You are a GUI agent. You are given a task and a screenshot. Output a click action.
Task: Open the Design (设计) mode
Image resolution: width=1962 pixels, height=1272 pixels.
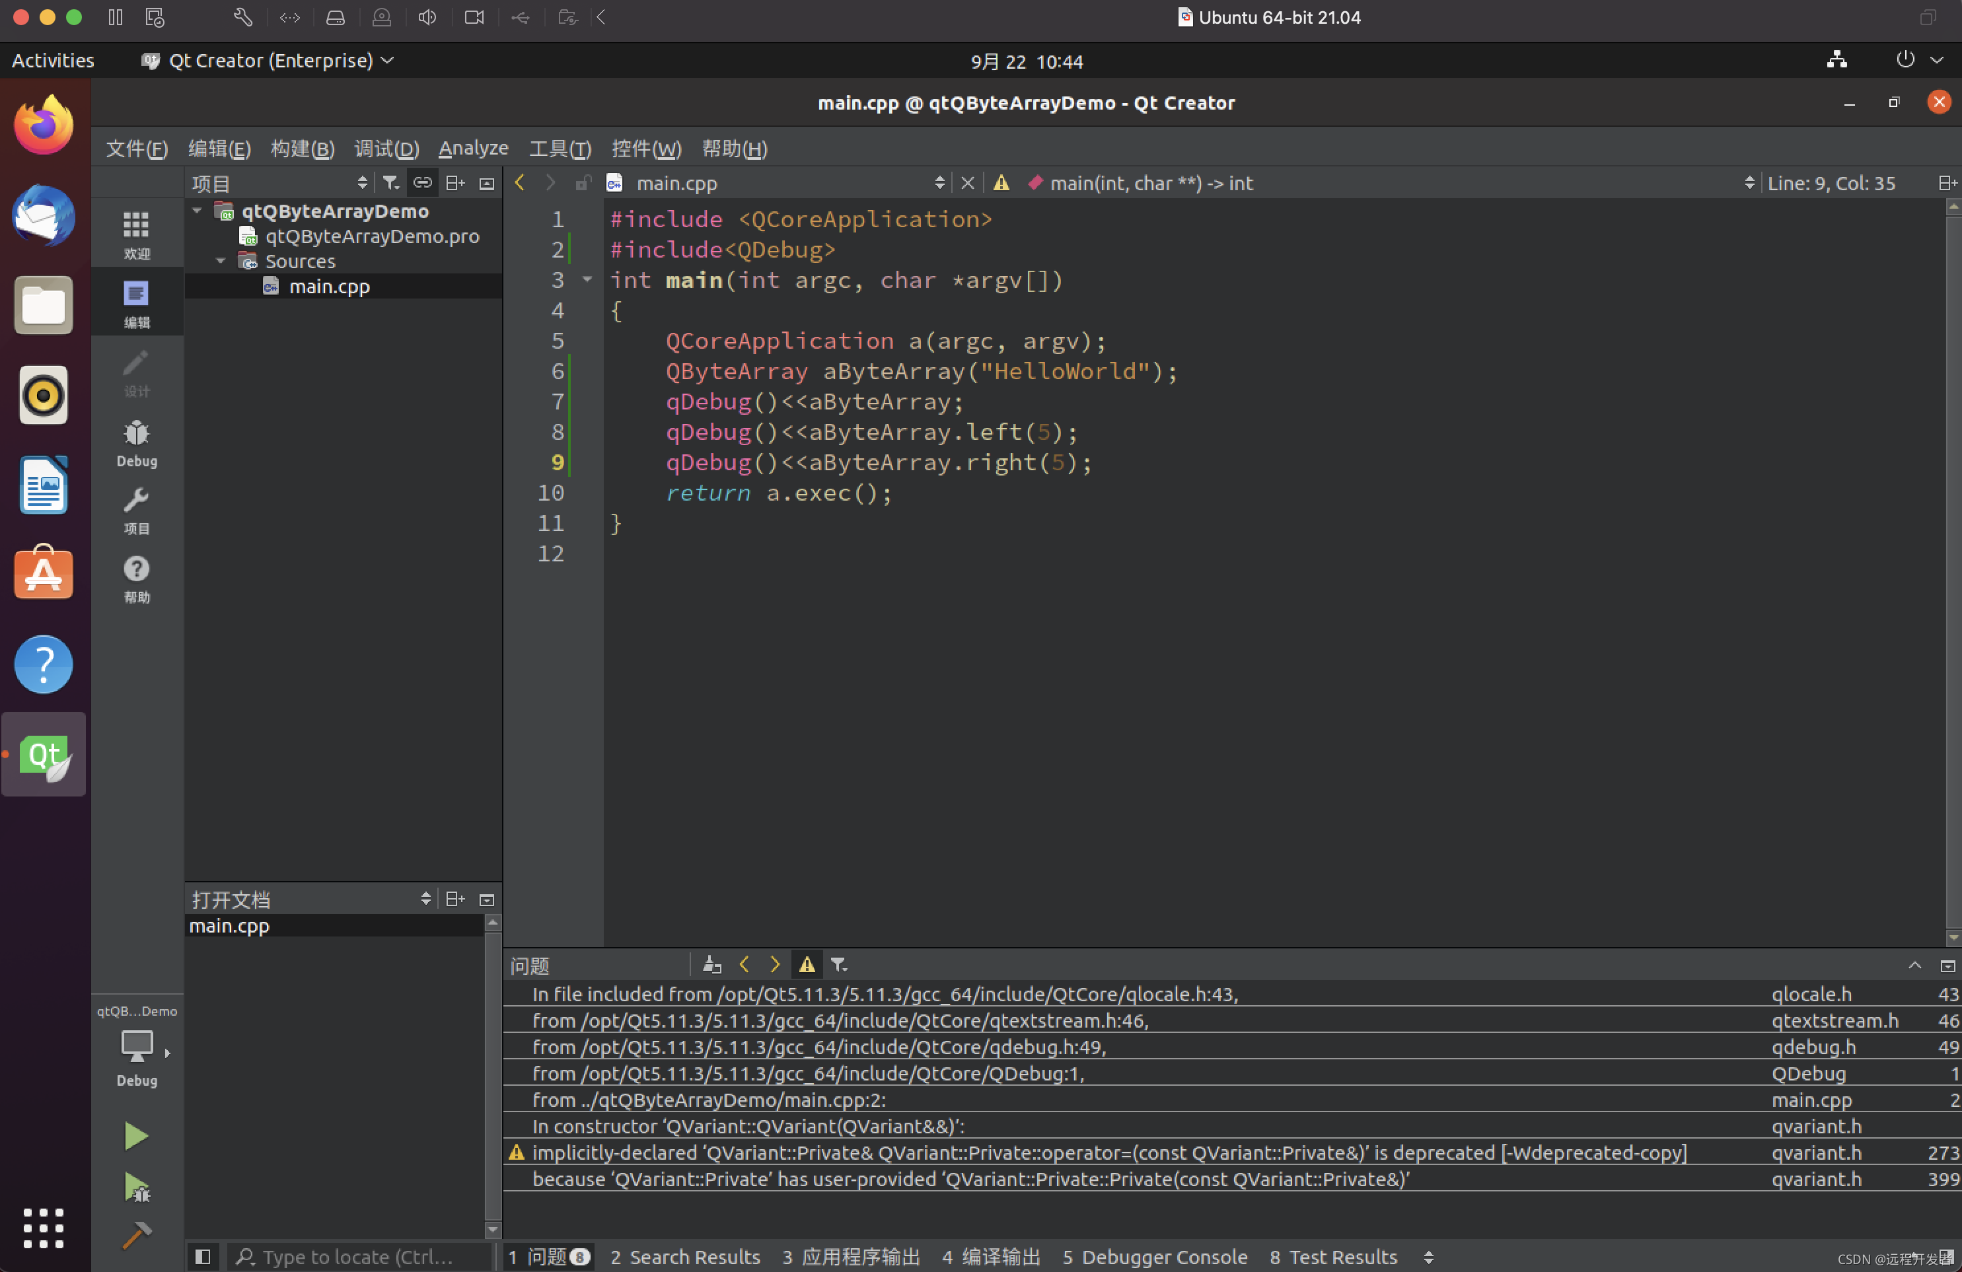pyautogui.click(x=137, y=372)
